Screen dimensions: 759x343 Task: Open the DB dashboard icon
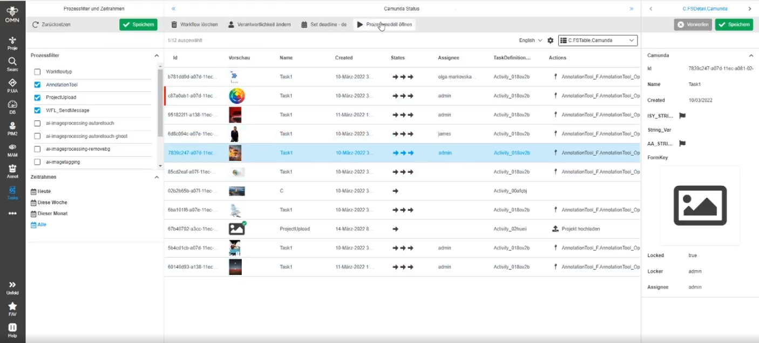(x=12, y=106)
